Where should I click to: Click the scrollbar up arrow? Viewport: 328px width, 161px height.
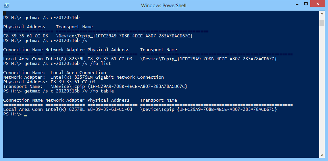coord(322,14)
